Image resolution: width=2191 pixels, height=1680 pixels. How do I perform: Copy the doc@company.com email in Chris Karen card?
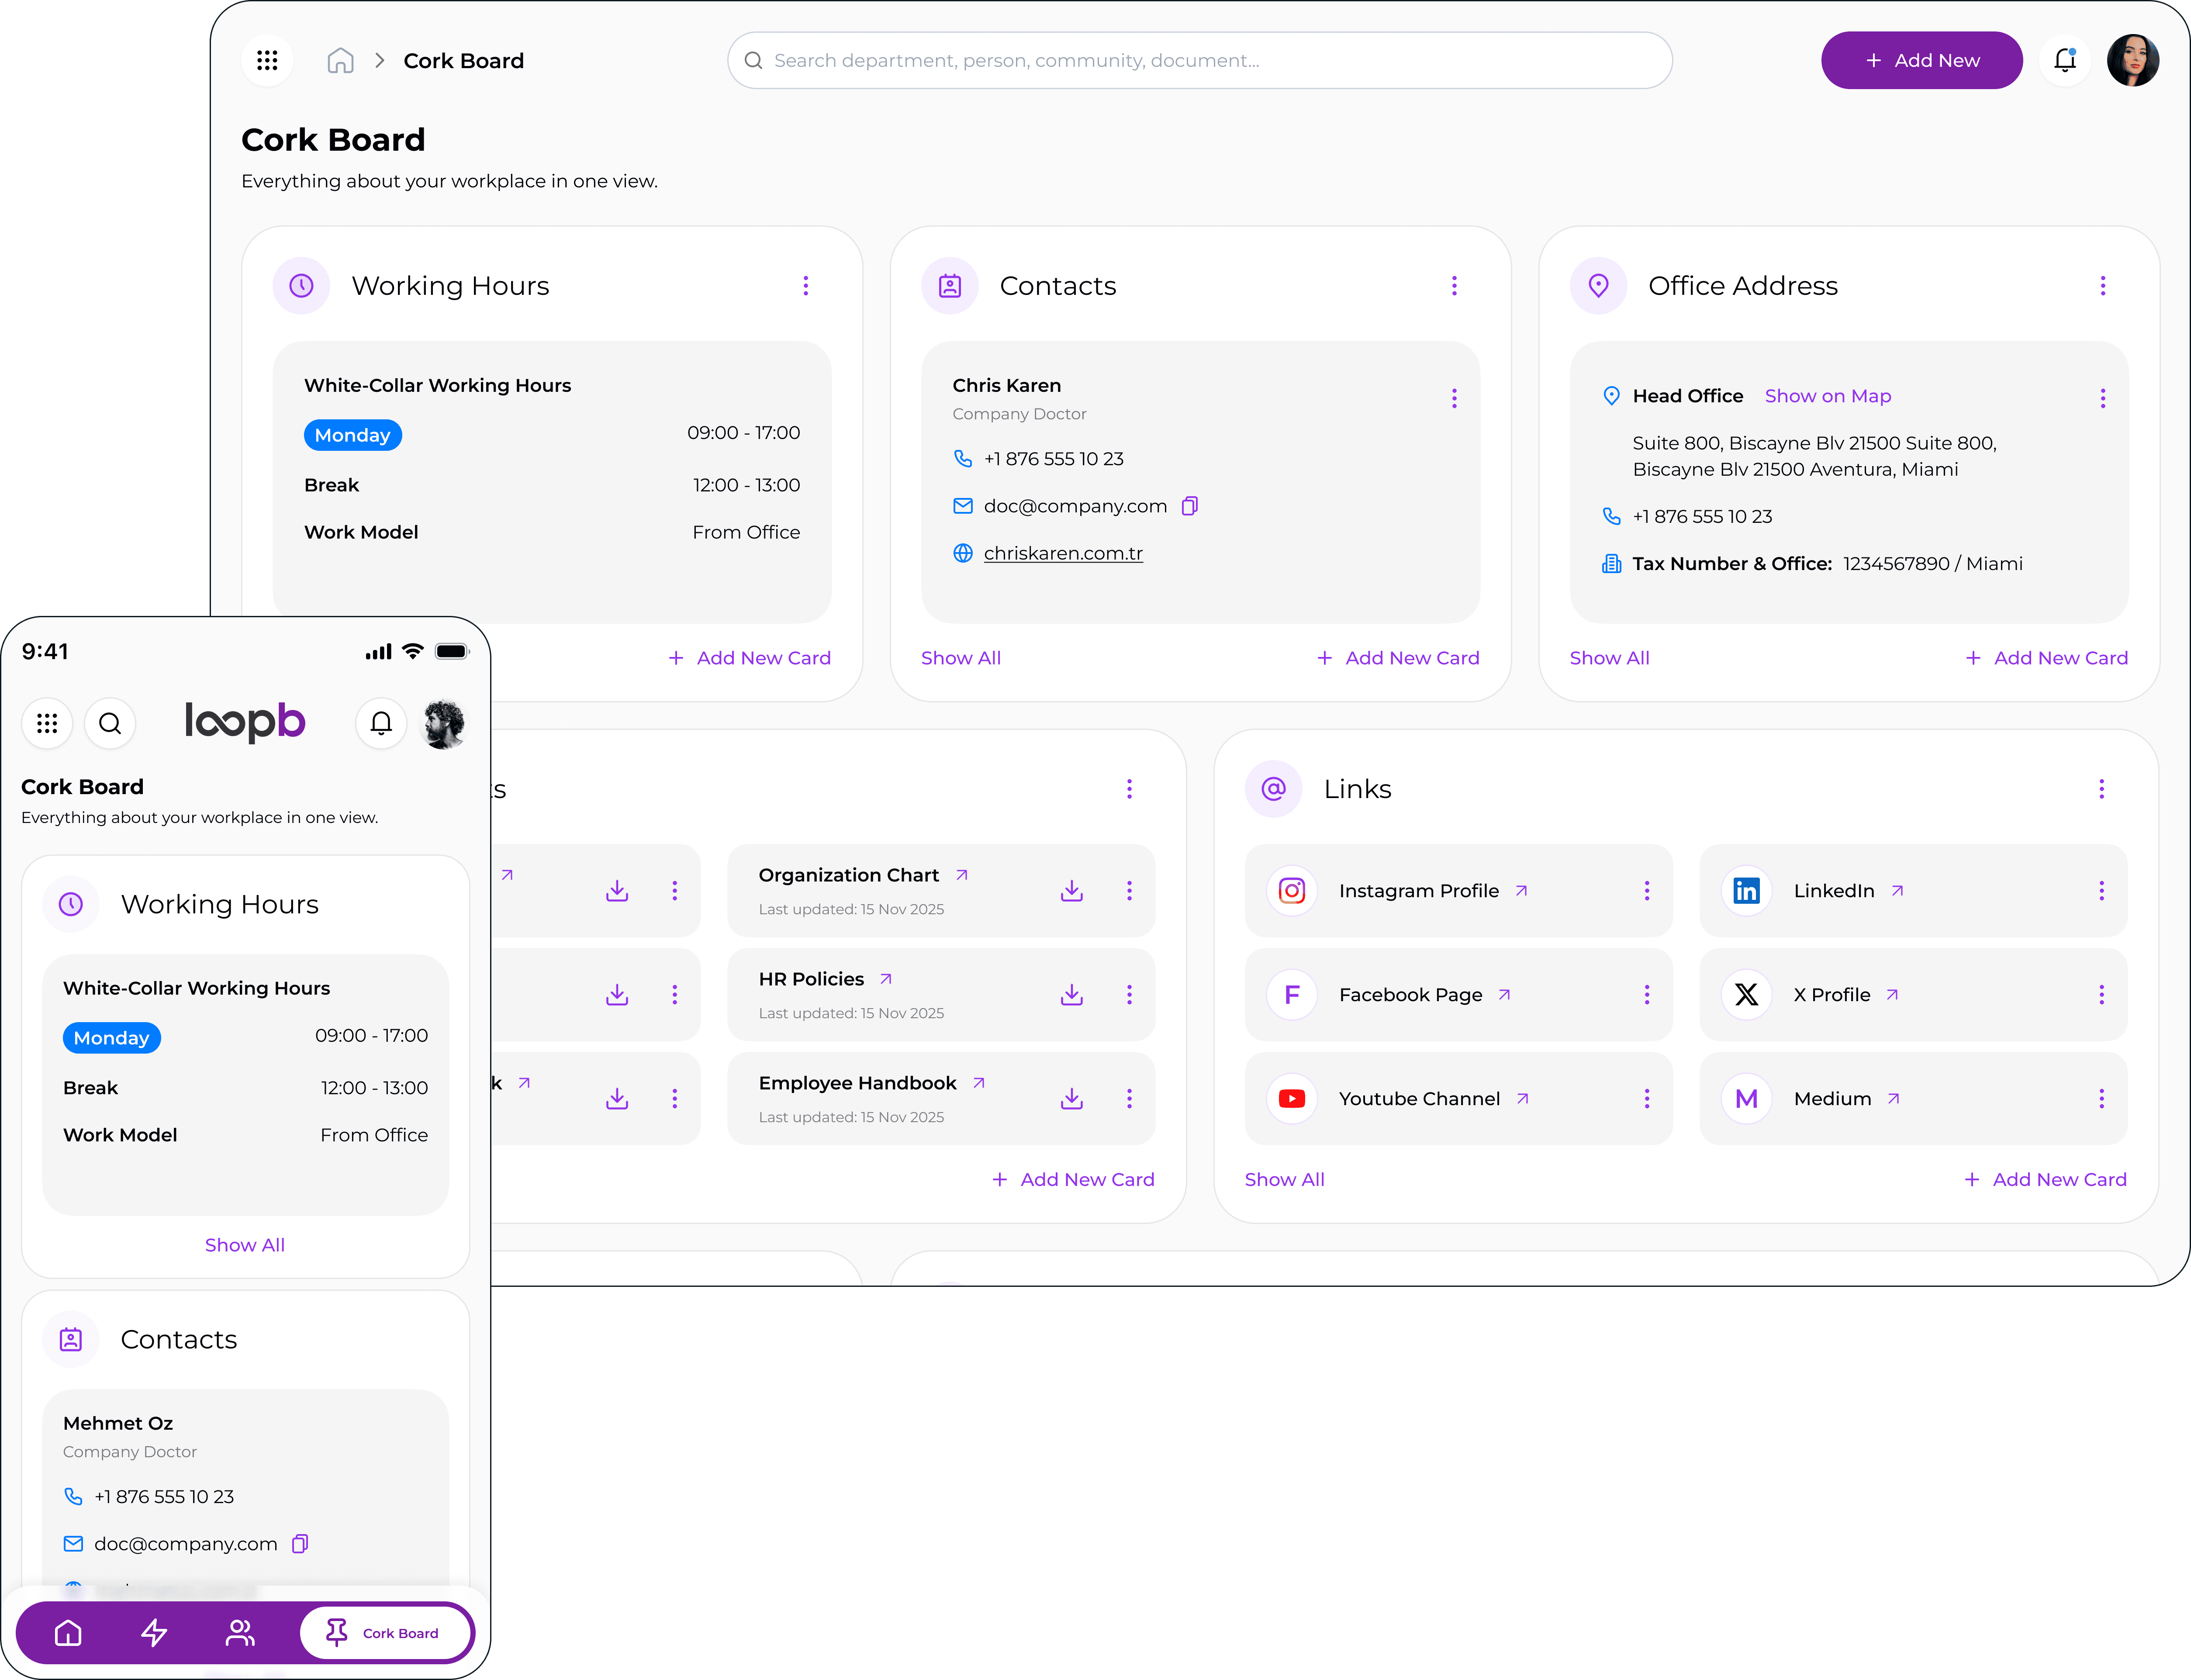click(1190, 506)
